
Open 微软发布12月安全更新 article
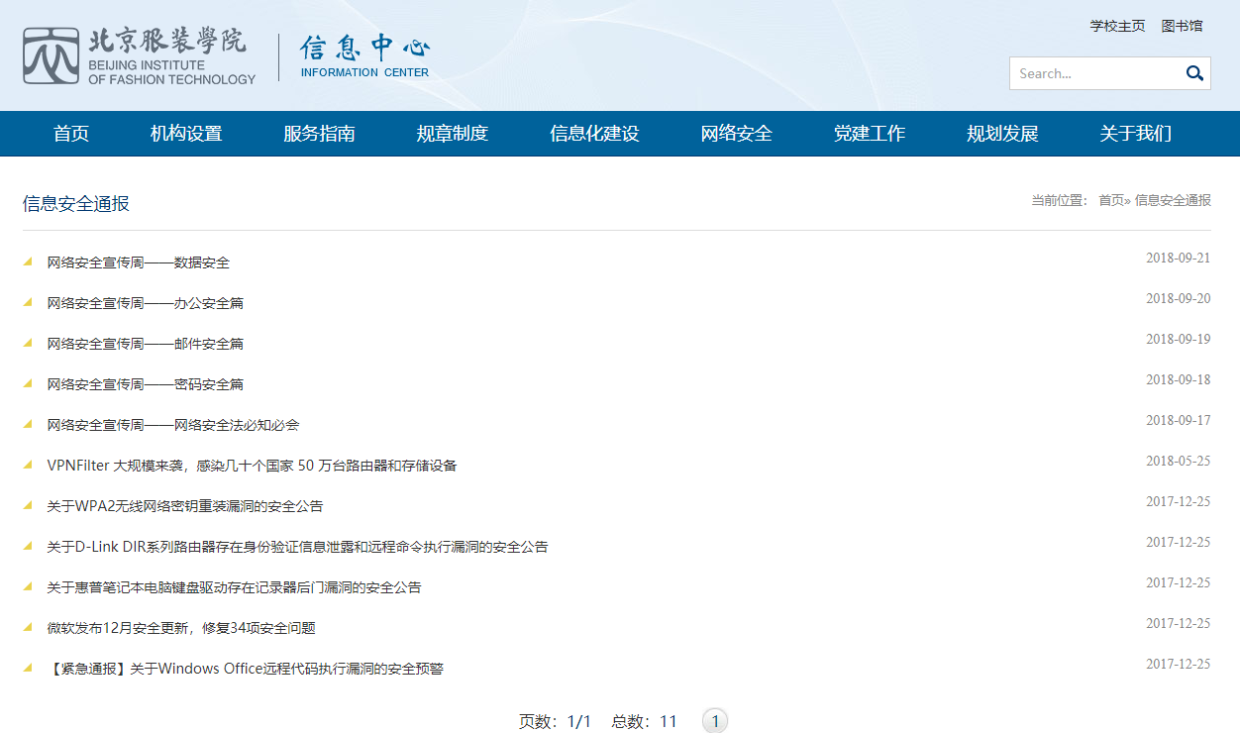181,628
